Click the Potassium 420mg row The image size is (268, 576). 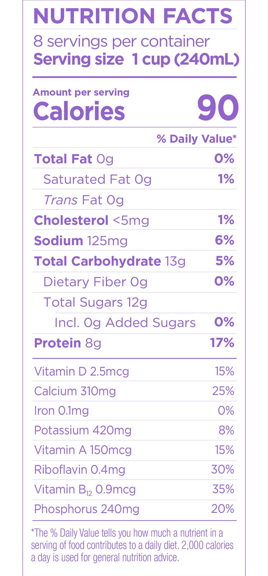click(83, 430)
